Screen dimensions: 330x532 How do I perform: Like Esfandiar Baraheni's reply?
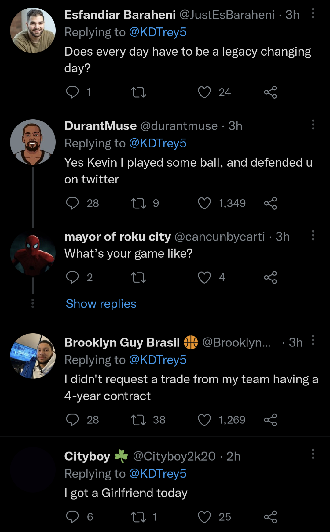(204, 92)
